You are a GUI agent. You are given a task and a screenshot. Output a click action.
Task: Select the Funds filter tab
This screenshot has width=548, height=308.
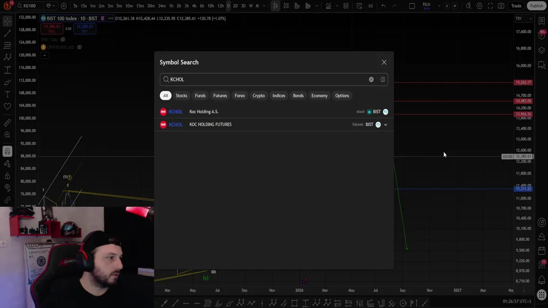coord(200,96)
